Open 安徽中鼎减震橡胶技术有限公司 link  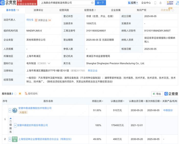[x=35, y=108]
